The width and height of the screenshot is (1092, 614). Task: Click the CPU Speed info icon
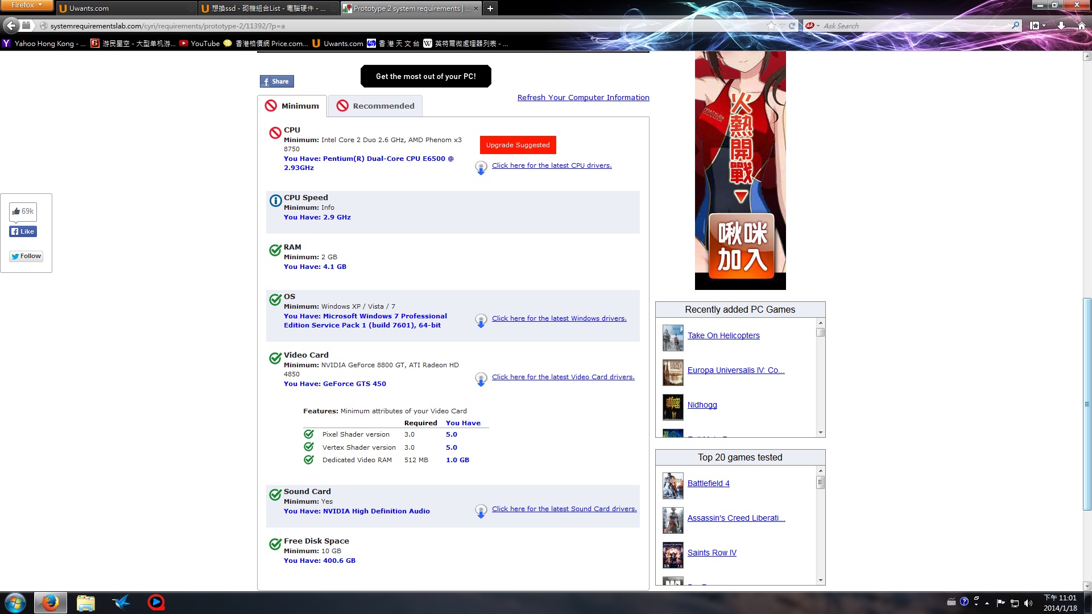275,200
